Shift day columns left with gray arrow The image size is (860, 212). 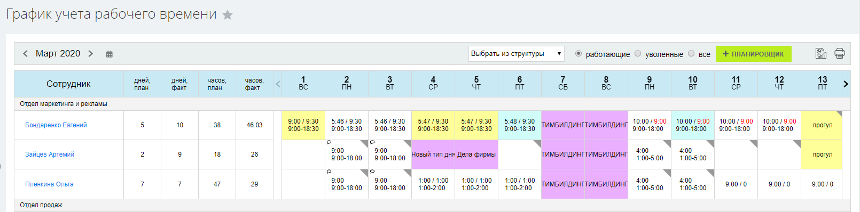tap(278, 84)
